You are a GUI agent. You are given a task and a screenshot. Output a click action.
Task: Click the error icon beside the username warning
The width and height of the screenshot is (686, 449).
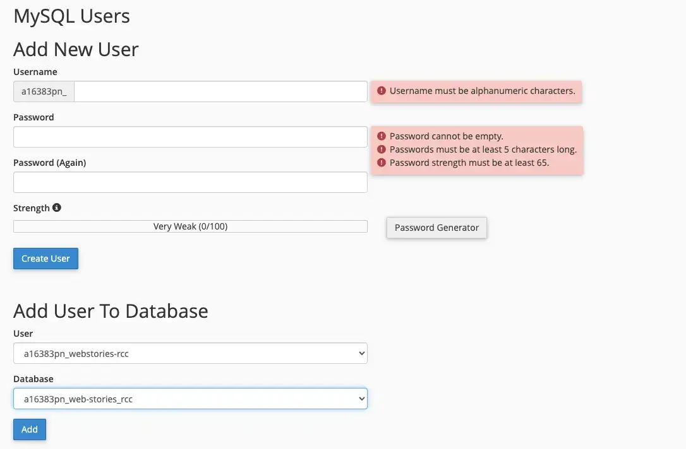382,91
